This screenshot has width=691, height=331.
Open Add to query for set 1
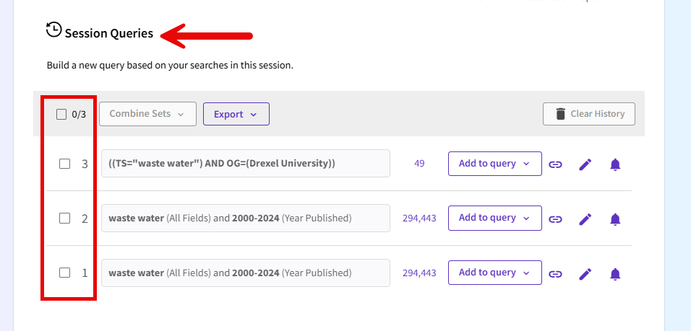[494, 273]
